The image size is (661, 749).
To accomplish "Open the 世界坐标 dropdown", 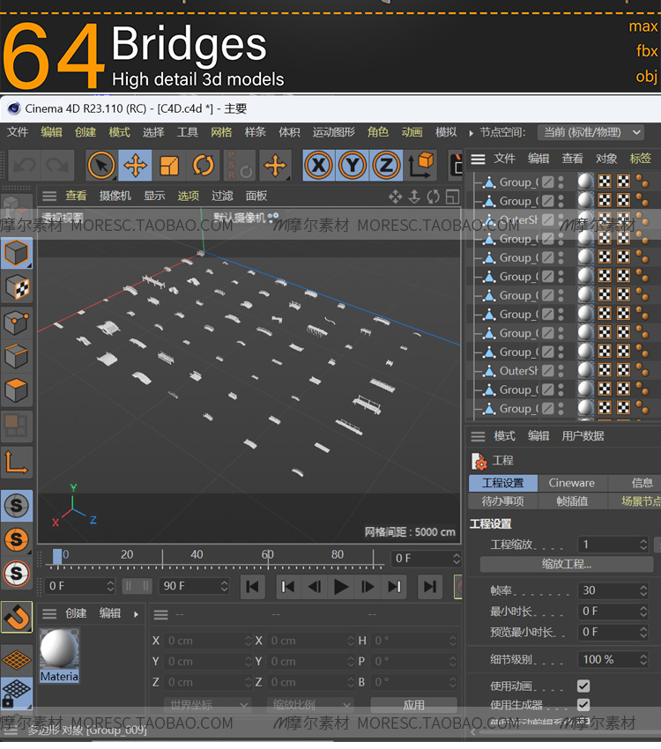I will pyautogui.click(x=207, y=705).
